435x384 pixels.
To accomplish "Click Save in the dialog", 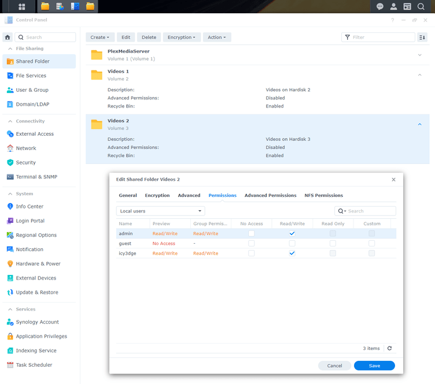I will tap(374, 366).
